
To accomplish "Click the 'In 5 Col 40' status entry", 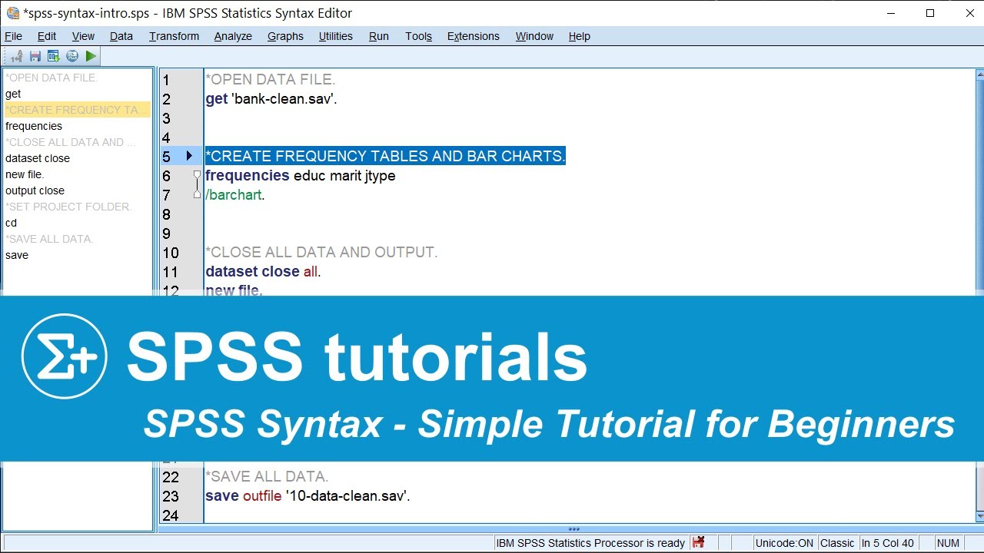I will pyautogui.click(x=887, y=543).
